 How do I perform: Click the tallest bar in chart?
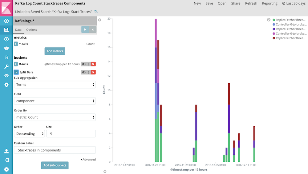pos(156,90)
